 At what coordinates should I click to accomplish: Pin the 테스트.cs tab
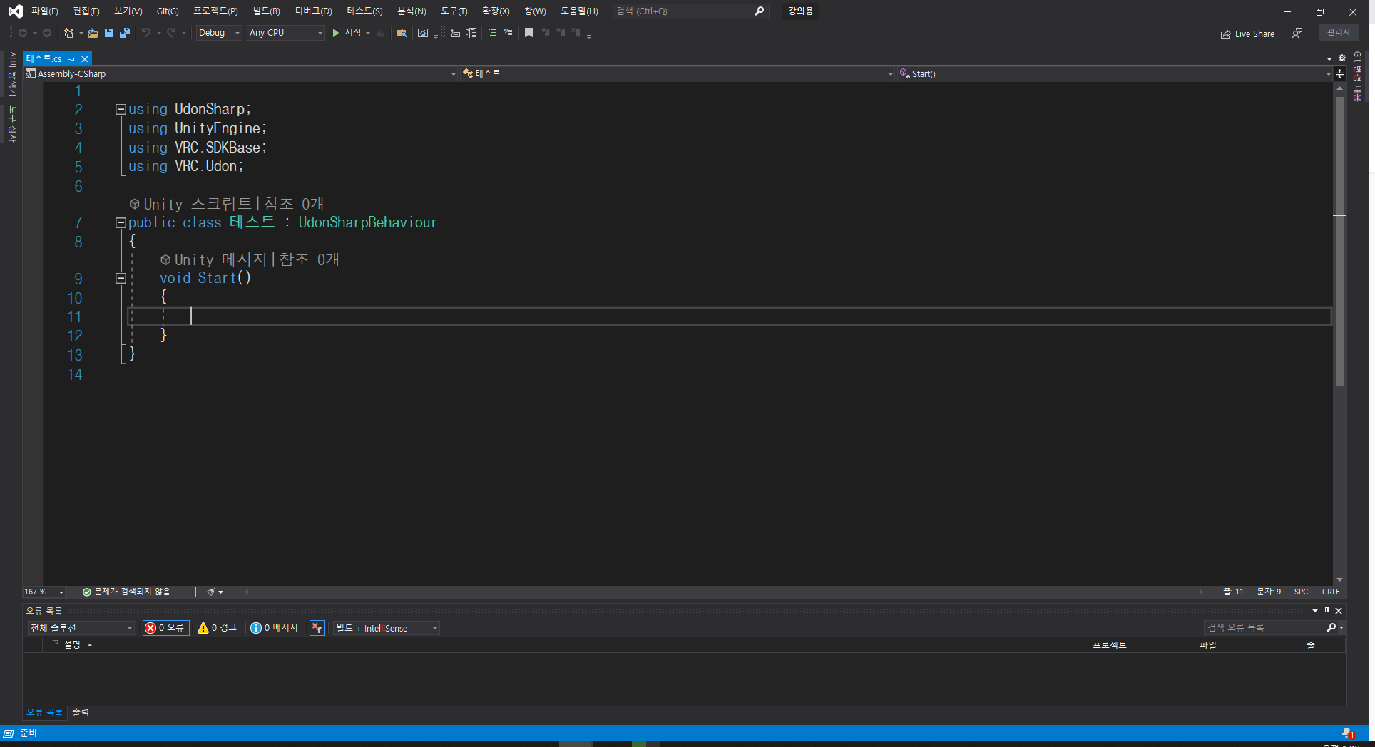click(x=72, y=59)
